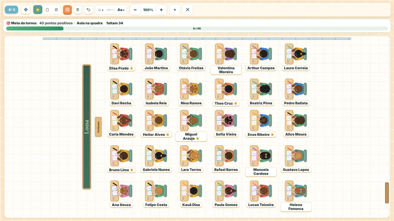Click the Heitor Alves name label
The width and height of the screenshot is (394, 221).
coord(156,134)
